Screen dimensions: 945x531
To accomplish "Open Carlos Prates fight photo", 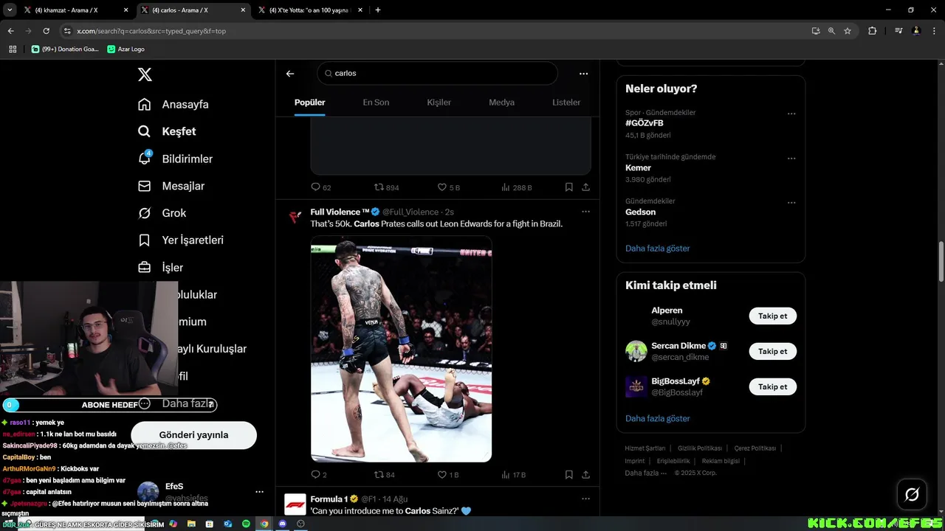I will (401, 349).
